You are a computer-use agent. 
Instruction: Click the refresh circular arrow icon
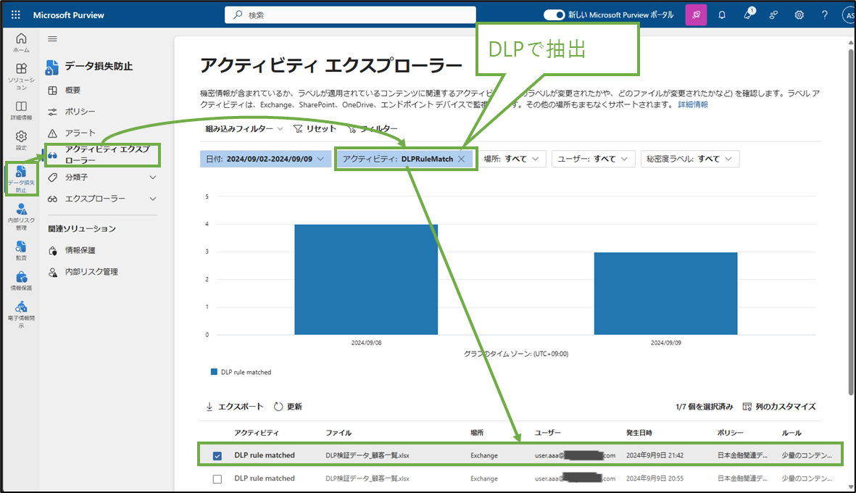(278, 406)
